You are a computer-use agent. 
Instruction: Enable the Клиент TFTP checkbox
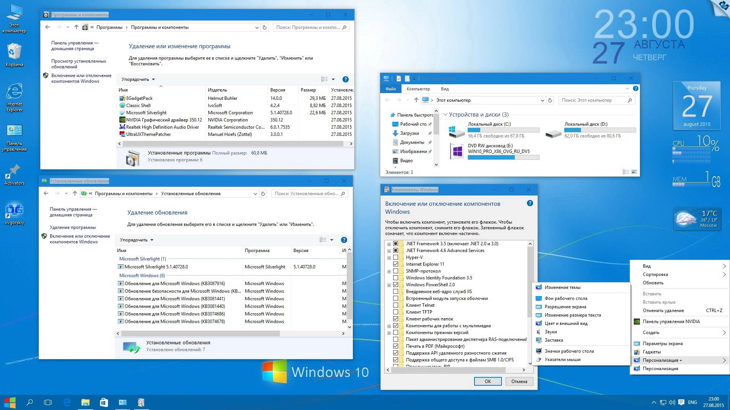click(395, 312)
